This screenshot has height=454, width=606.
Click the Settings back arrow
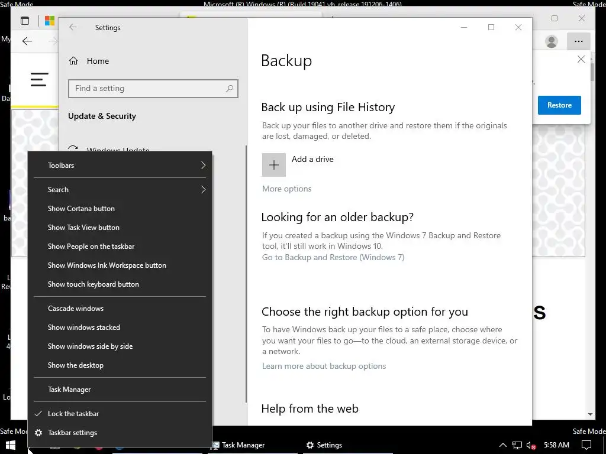point(73,27)
